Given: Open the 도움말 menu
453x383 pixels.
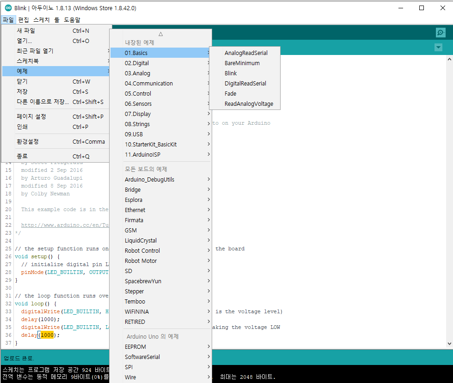Looking at the screenshot, I should [x=72, y=20].
